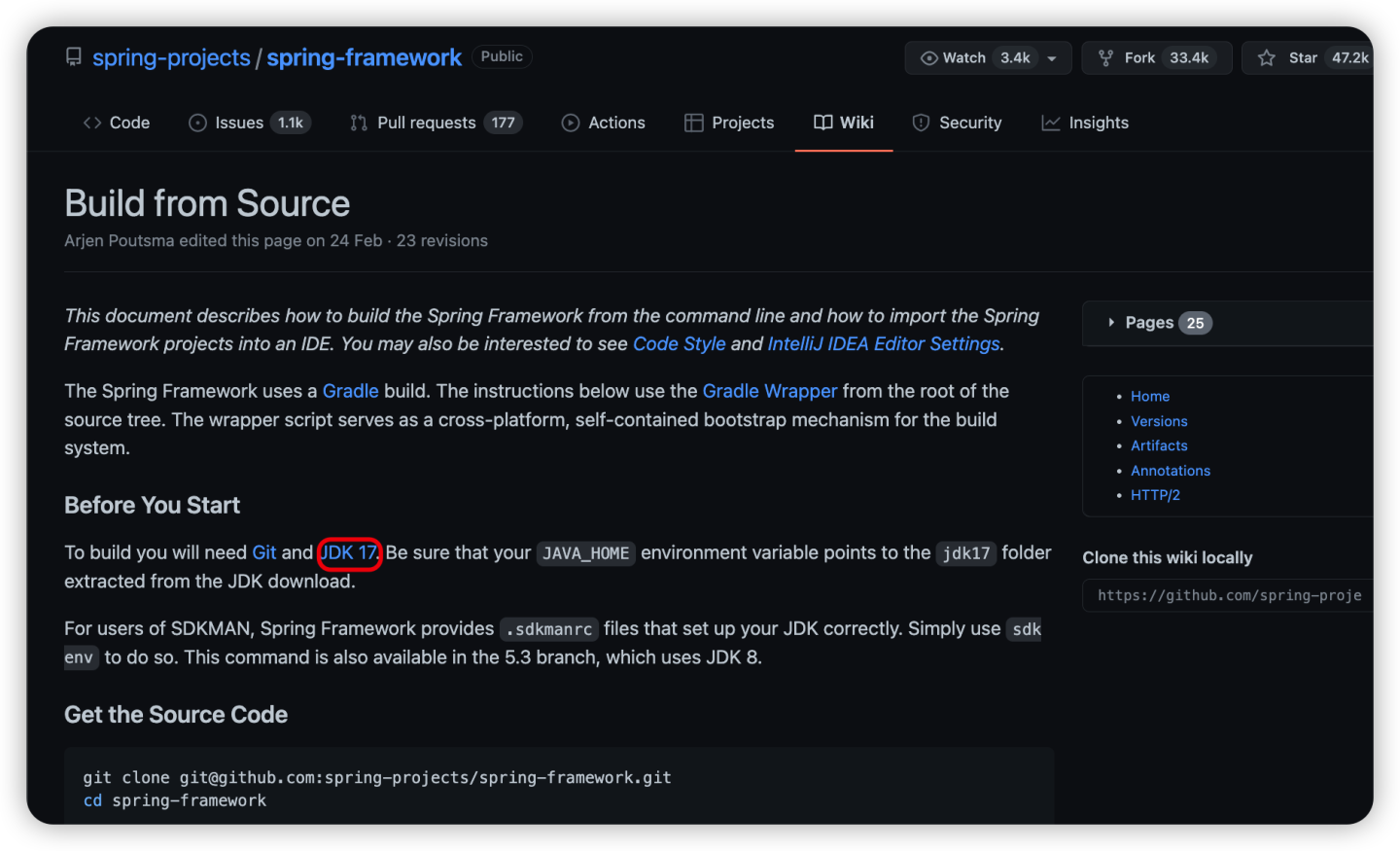The height and width of the screenshot is (851, 1400).
Task: Open the Git link
Action: click(264, 552)
